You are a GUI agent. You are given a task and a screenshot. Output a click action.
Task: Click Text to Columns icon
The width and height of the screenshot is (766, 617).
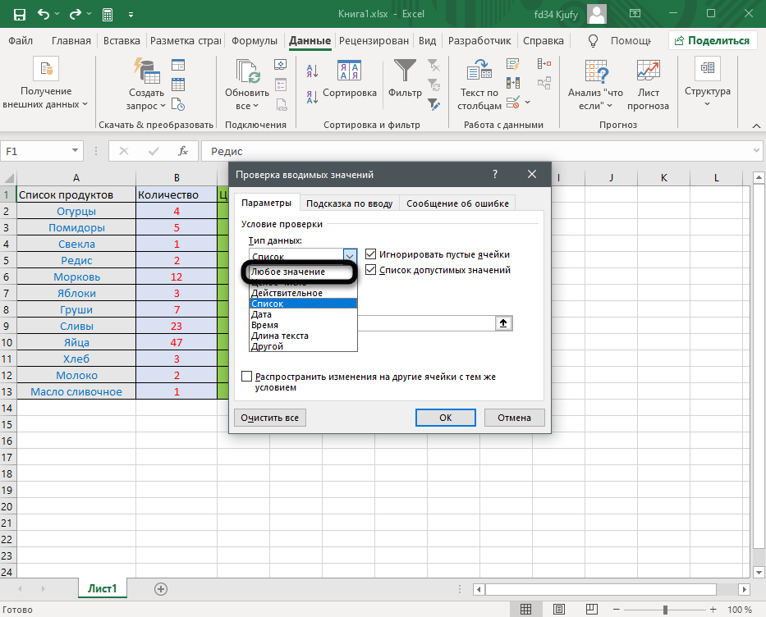(479, 72)
